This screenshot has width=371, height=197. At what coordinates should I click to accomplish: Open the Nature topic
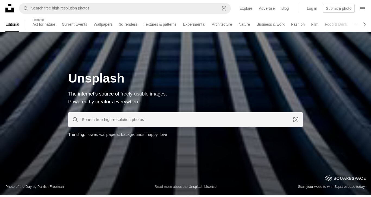coord(244,24)
